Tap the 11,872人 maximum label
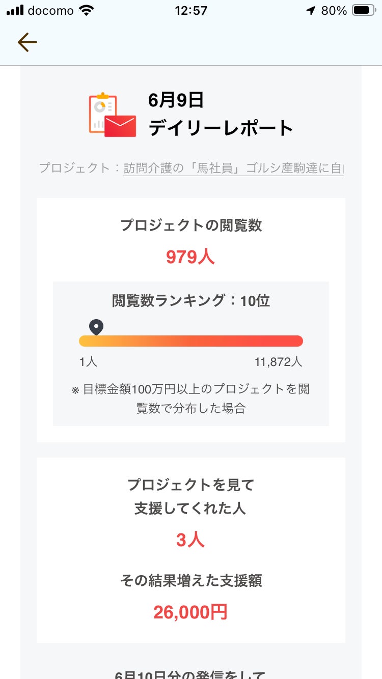 point(278,362)
